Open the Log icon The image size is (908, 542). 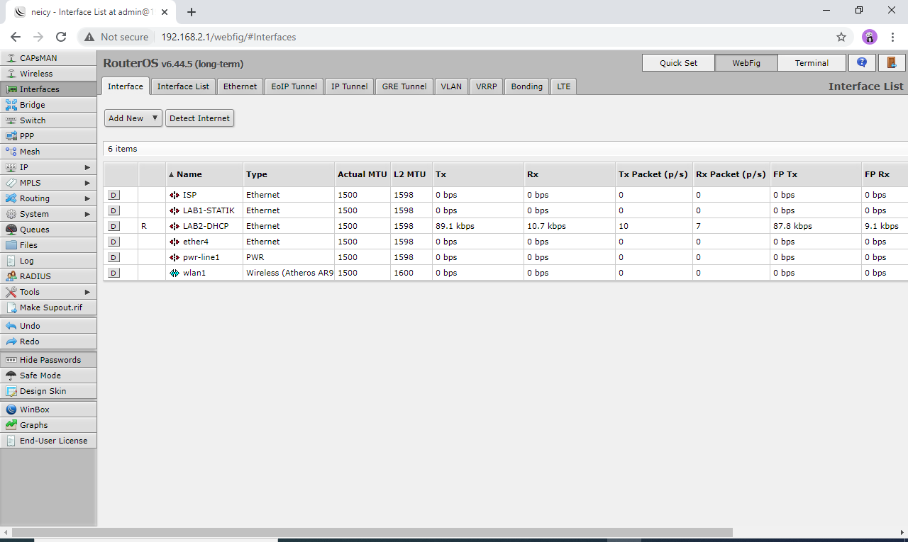pos(11,261)
